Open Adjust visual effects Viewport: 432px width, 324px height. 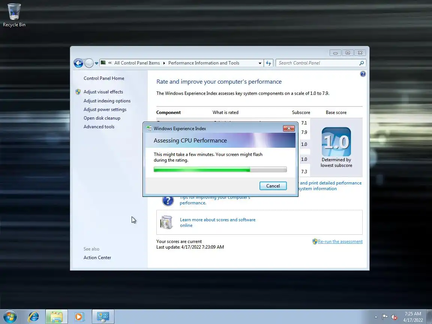(x=103, y=92)
